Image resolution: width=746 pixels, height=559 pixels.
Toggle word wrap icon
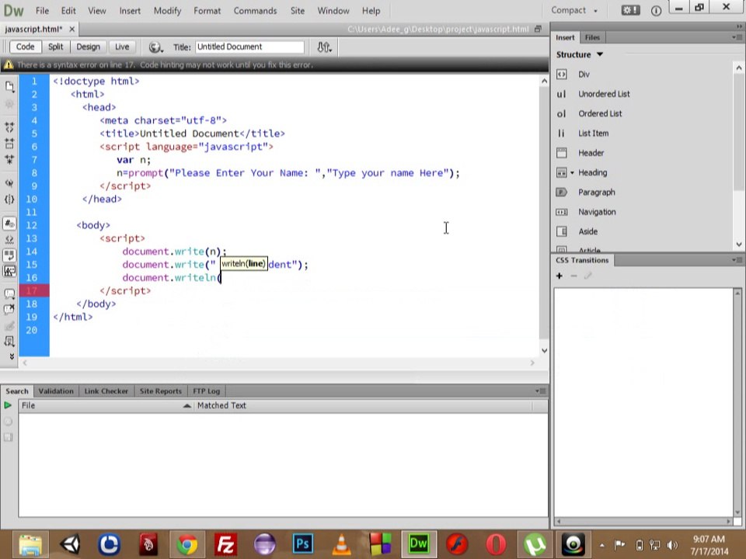[x=9, y=255]
